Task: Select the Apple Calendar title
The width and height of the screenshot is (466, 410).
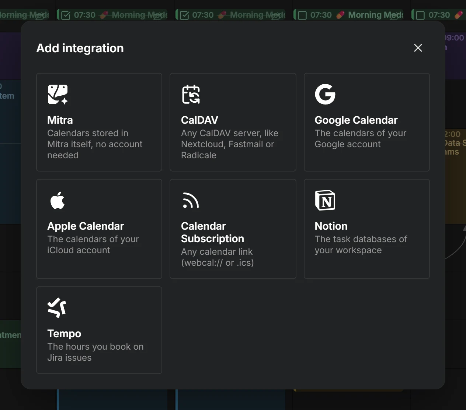Action: [86, 226]
